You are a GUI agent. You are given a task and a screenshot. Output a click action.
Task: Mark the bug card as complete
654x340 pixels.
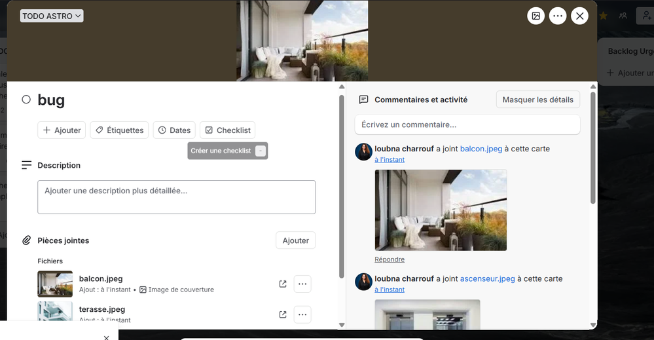pyautogui.click(x=26, y=100)
